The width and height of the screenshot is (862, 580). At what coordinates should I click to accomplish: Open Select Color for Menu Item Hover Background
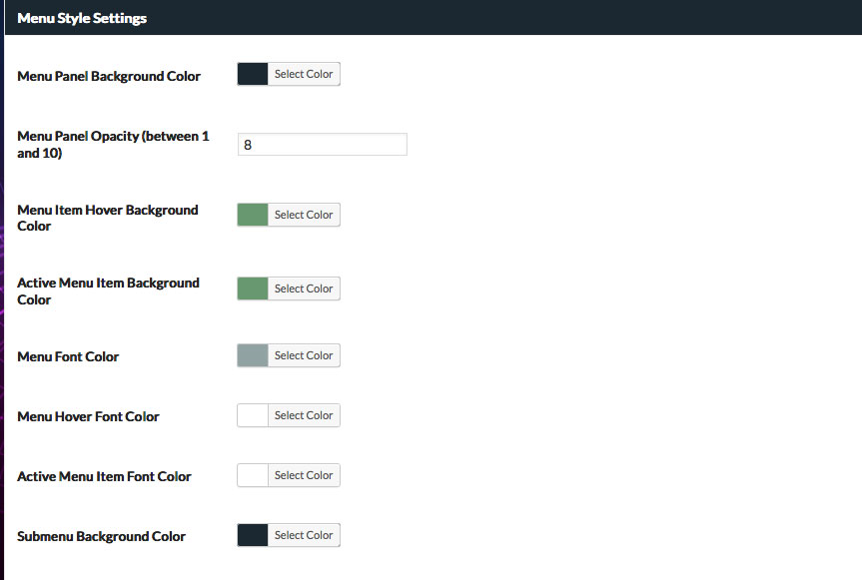tap(304, 215)
